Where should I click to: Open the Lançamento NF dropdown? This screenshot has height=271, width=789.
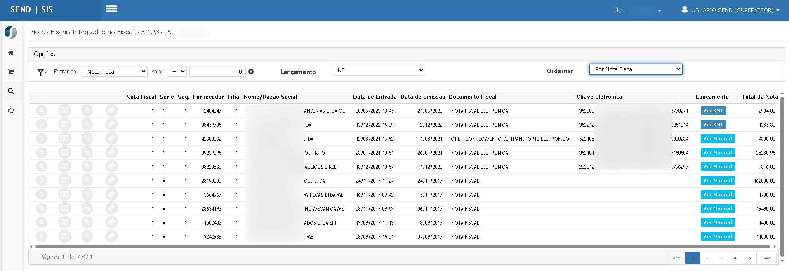tap(378, 70)
